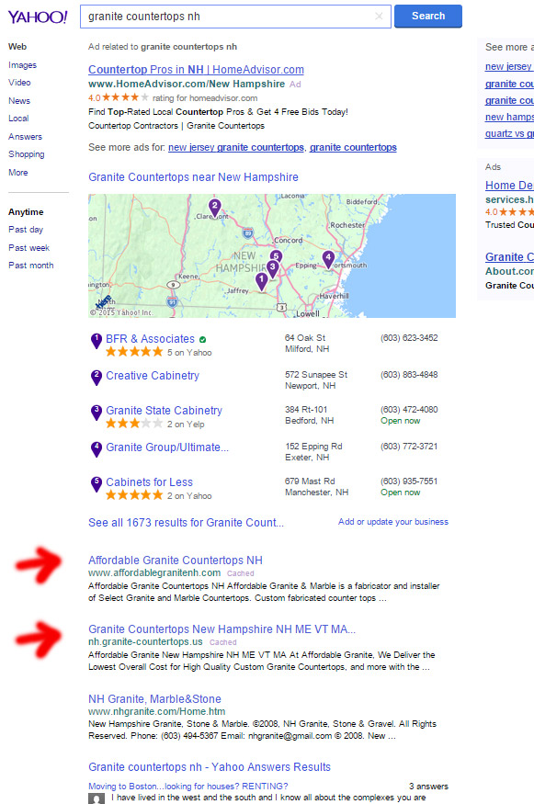Click the list pin icon beside Creative Cabinetry
The width and height of the screenshot is (534, 804).
point(96,378)
